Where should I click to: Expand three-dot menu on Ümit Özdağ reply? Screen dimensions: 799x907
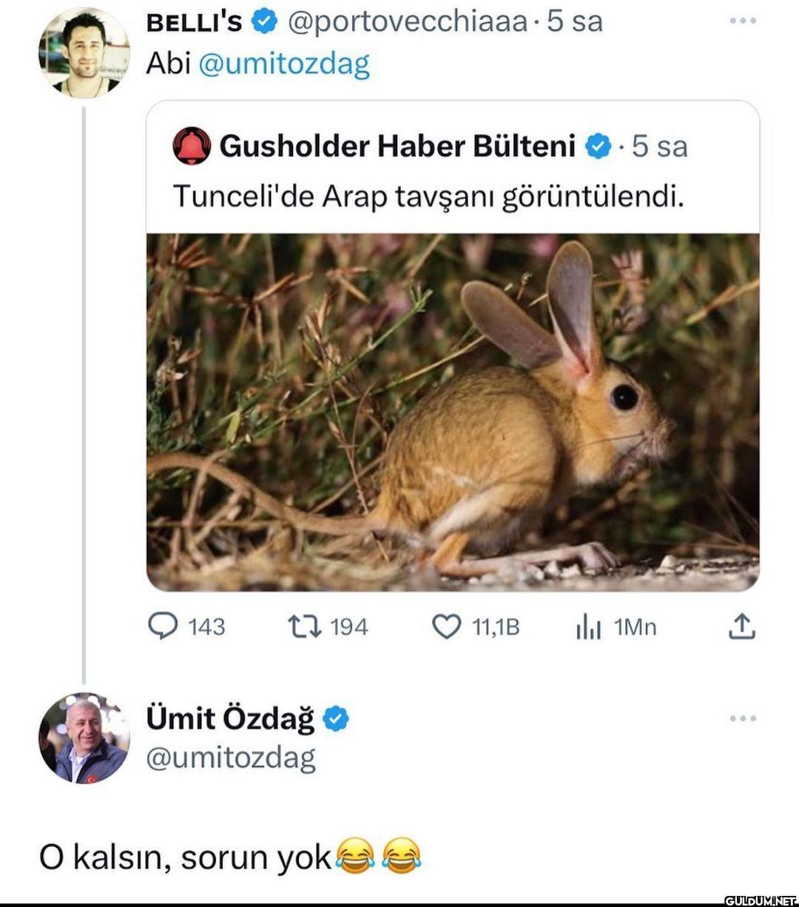(x=742, y=718)
